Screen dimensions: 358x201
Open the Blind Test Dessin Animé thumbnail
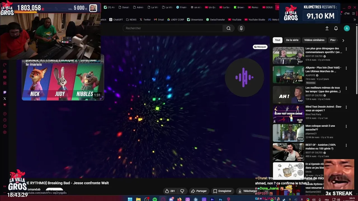point(288,114)
